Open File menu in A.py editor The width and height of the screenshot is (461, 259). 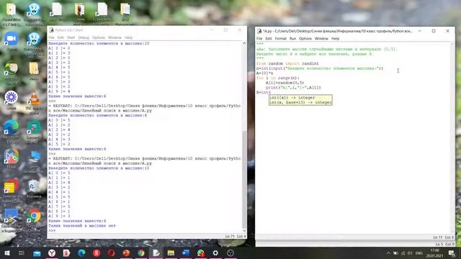tap(259, 38)
